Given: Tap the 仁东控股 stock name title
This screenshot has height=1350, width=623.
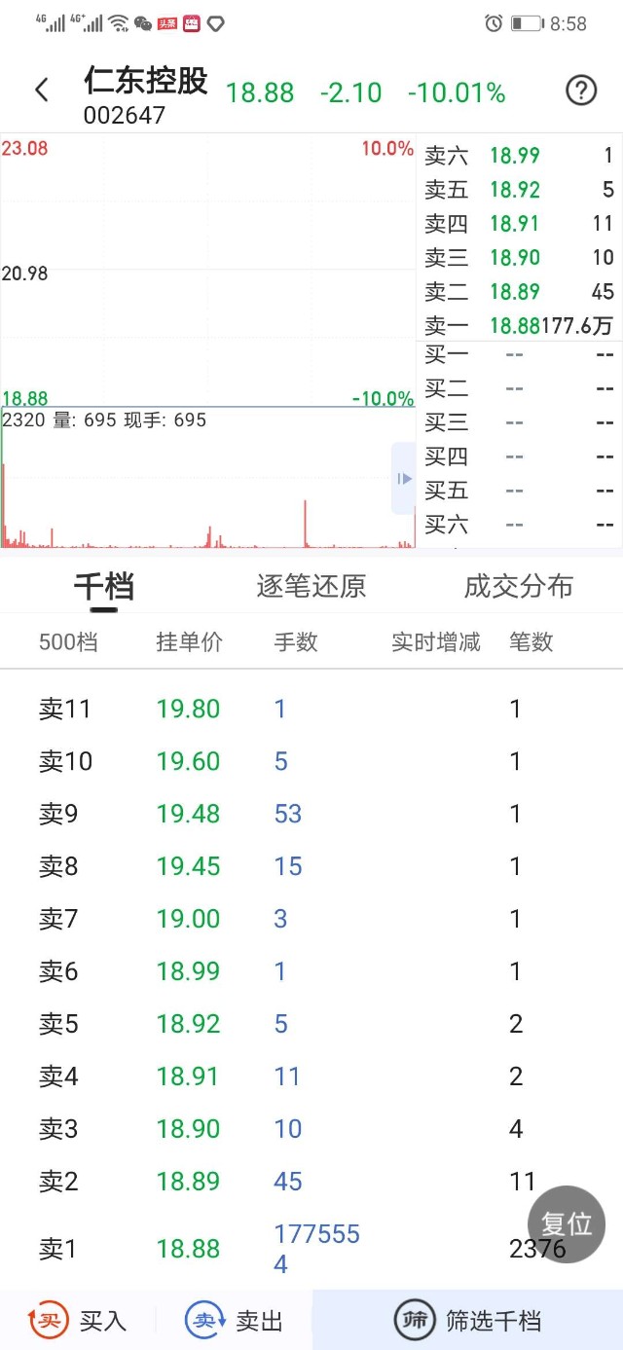Looking at the screenshot, I should (146, 81).
